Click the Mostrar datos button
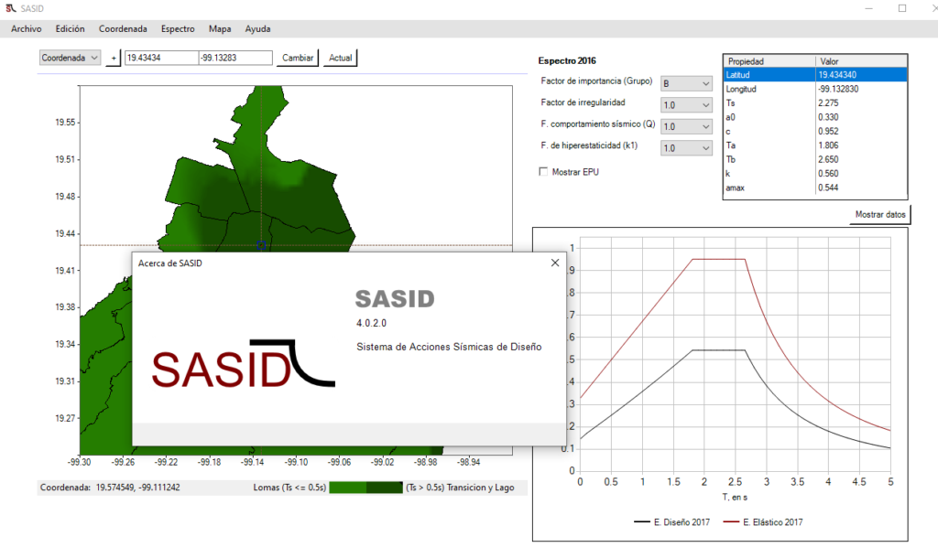The width and height of the screenshot is (938, 558). [x=878, y=214]
